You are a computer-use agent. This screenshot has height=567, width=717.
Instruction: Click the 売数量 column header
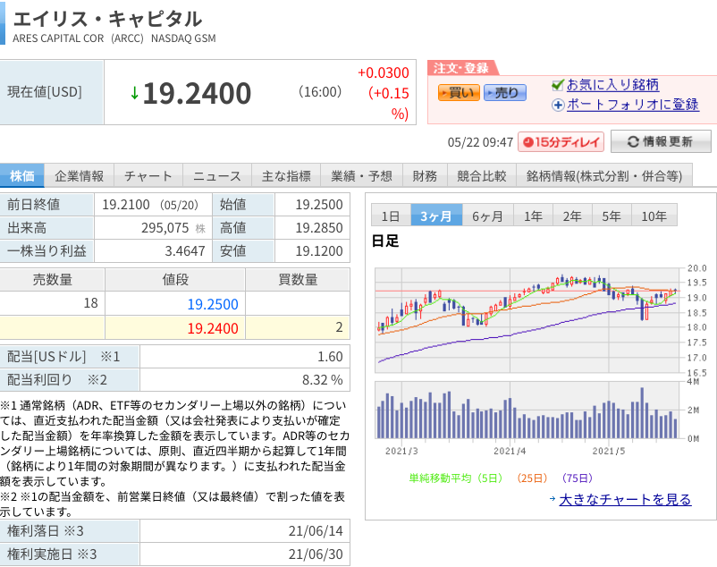[52, 279]
